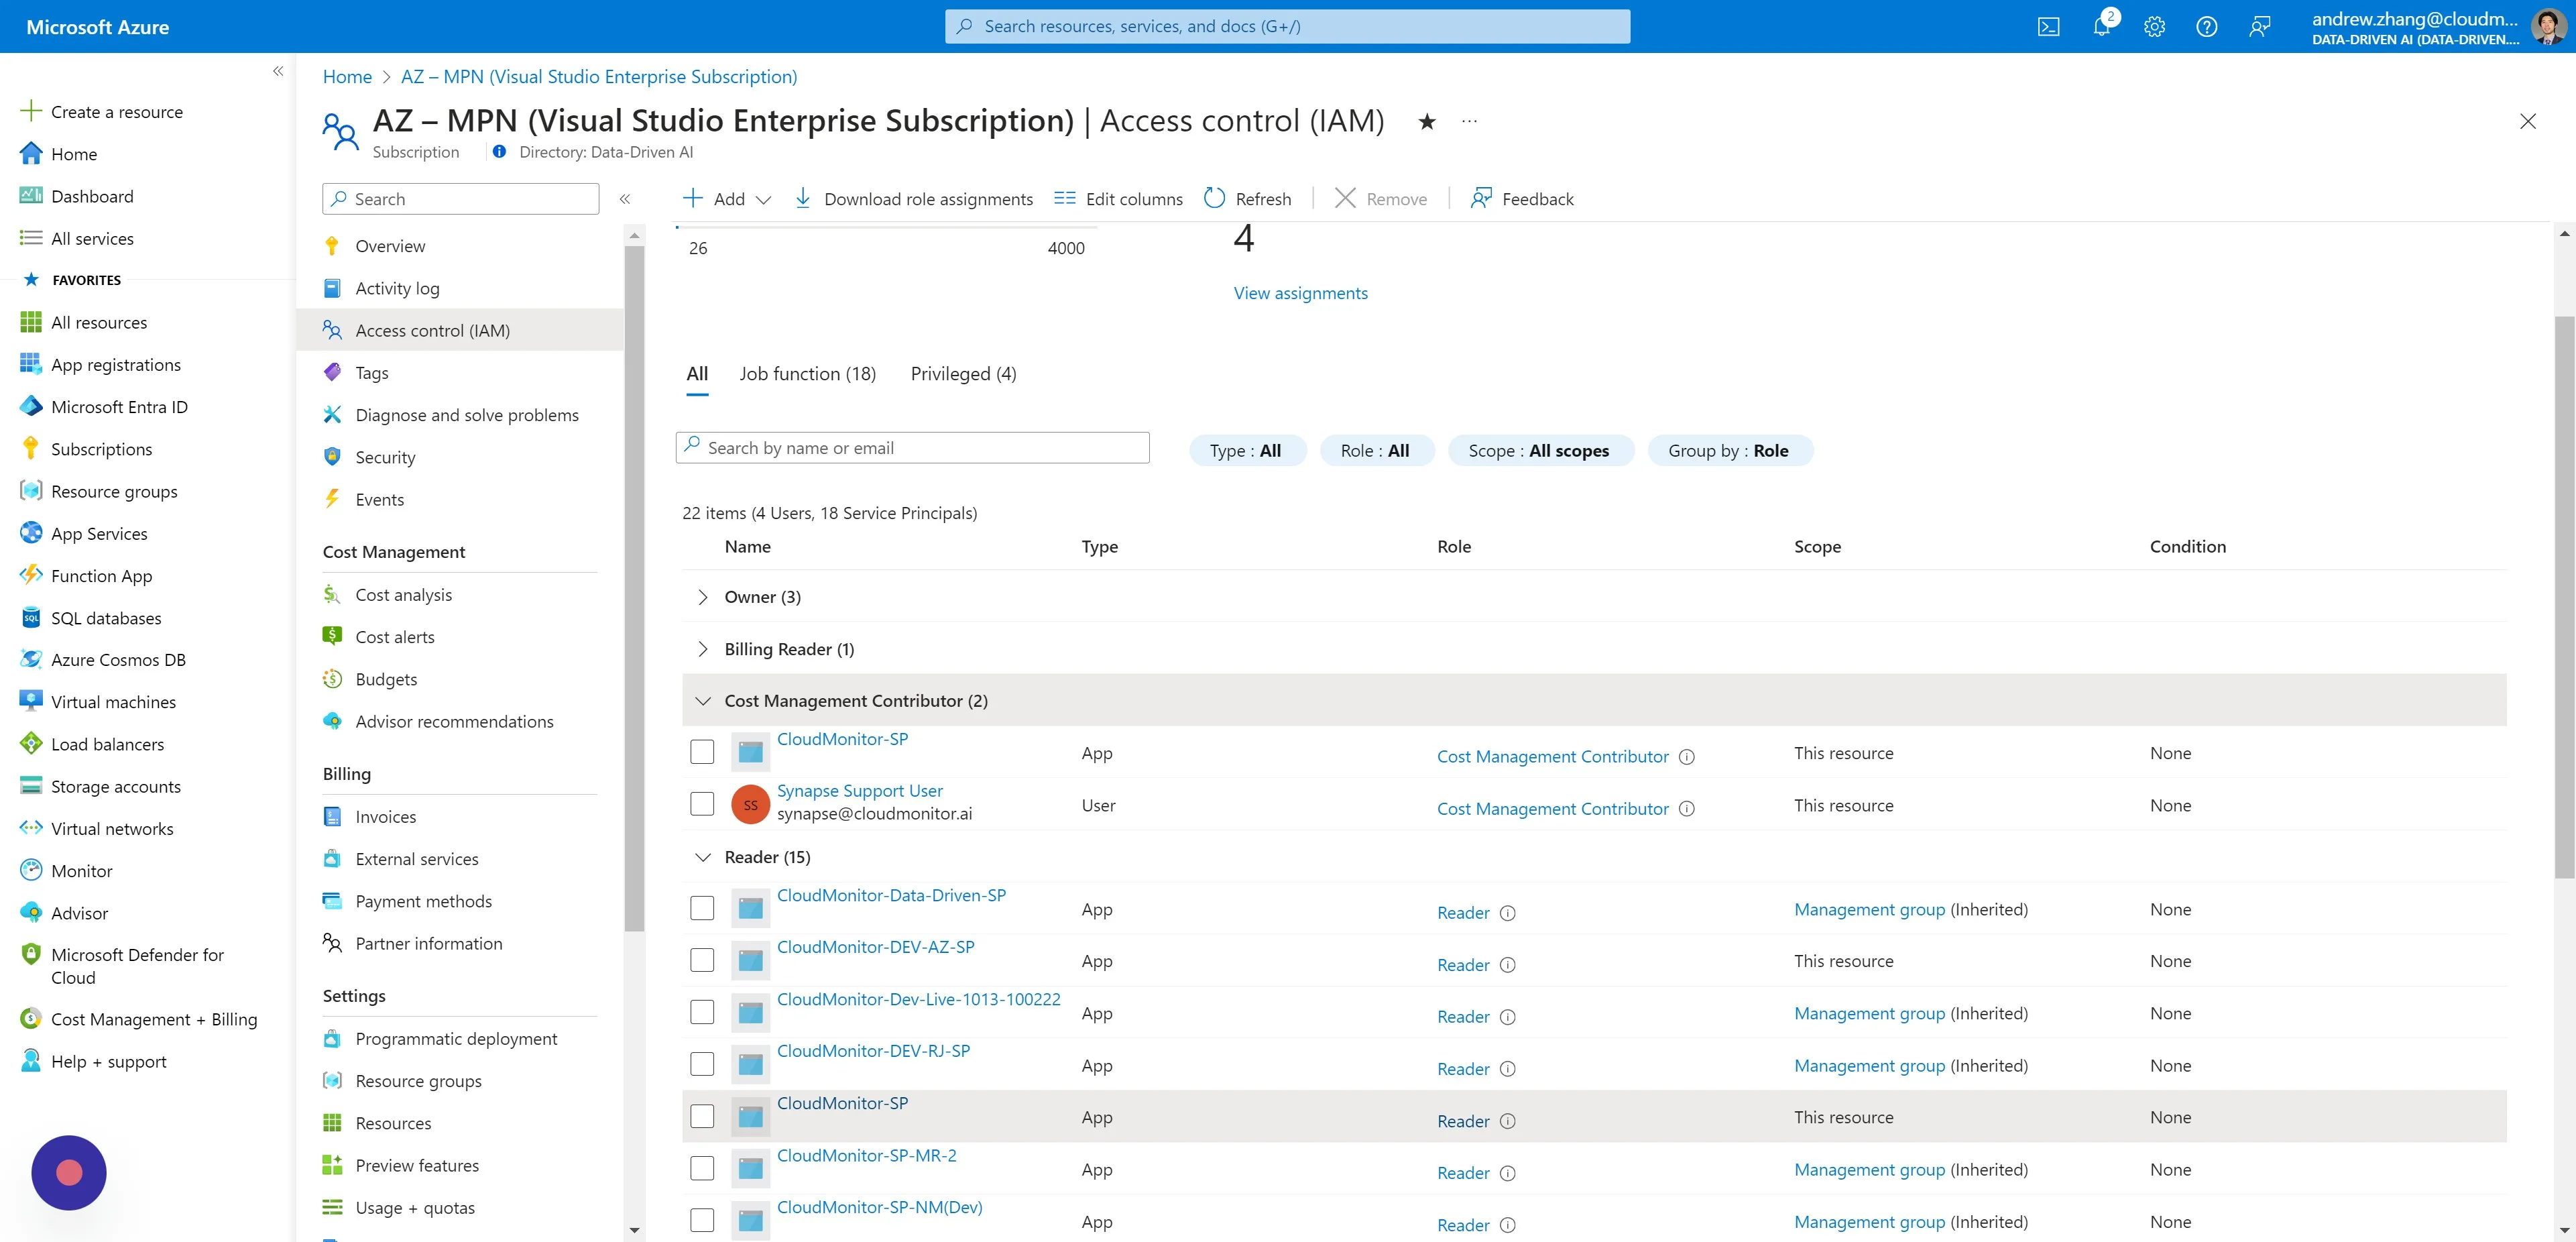Screen dimensions: 2576x1242
Task: Click the main content vertical scrollbar
Action: pyautogui.click(x=2564, y=597)
